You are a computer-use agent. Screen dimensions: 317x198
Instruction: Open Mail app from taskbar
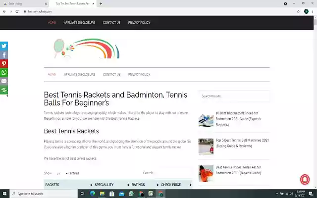click(x=121, y=194)
